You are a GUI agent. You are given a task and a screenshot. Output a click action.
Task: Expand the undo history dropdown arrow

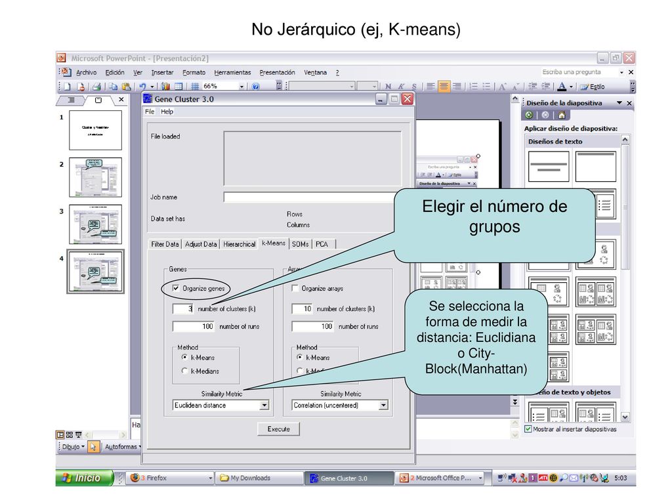(152, 87)
